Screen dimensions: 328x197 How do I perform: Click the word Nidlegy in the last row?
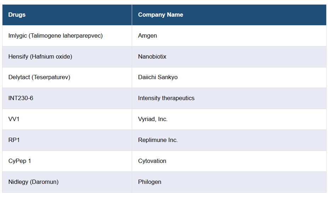(x=18, y=182)
